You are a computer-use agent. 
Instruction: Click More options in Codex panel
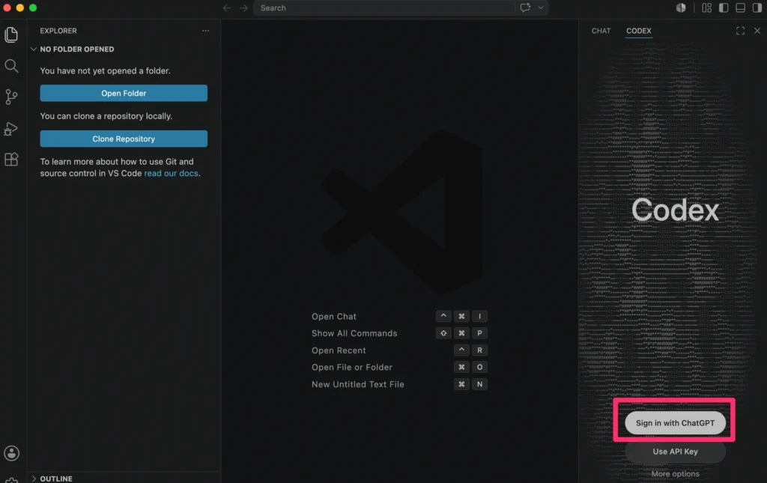pyautogui.click(x=675, y=474)
